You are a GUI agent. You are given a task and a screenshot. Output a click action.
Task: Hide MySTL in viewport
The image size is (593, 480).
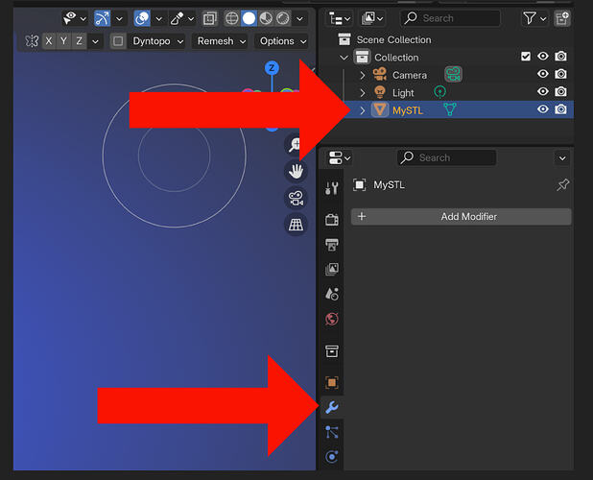(x=543, y=109)
